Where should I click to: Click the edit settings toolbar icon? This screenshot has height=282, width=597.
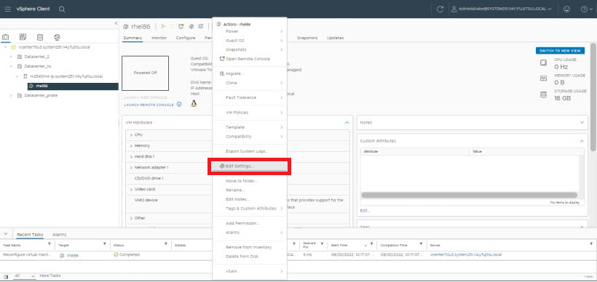click(x=191, y=26)
